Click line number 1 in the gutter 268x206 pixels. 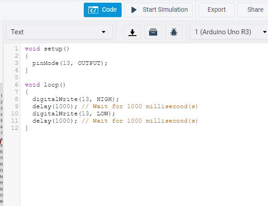[x=16, y=49]
